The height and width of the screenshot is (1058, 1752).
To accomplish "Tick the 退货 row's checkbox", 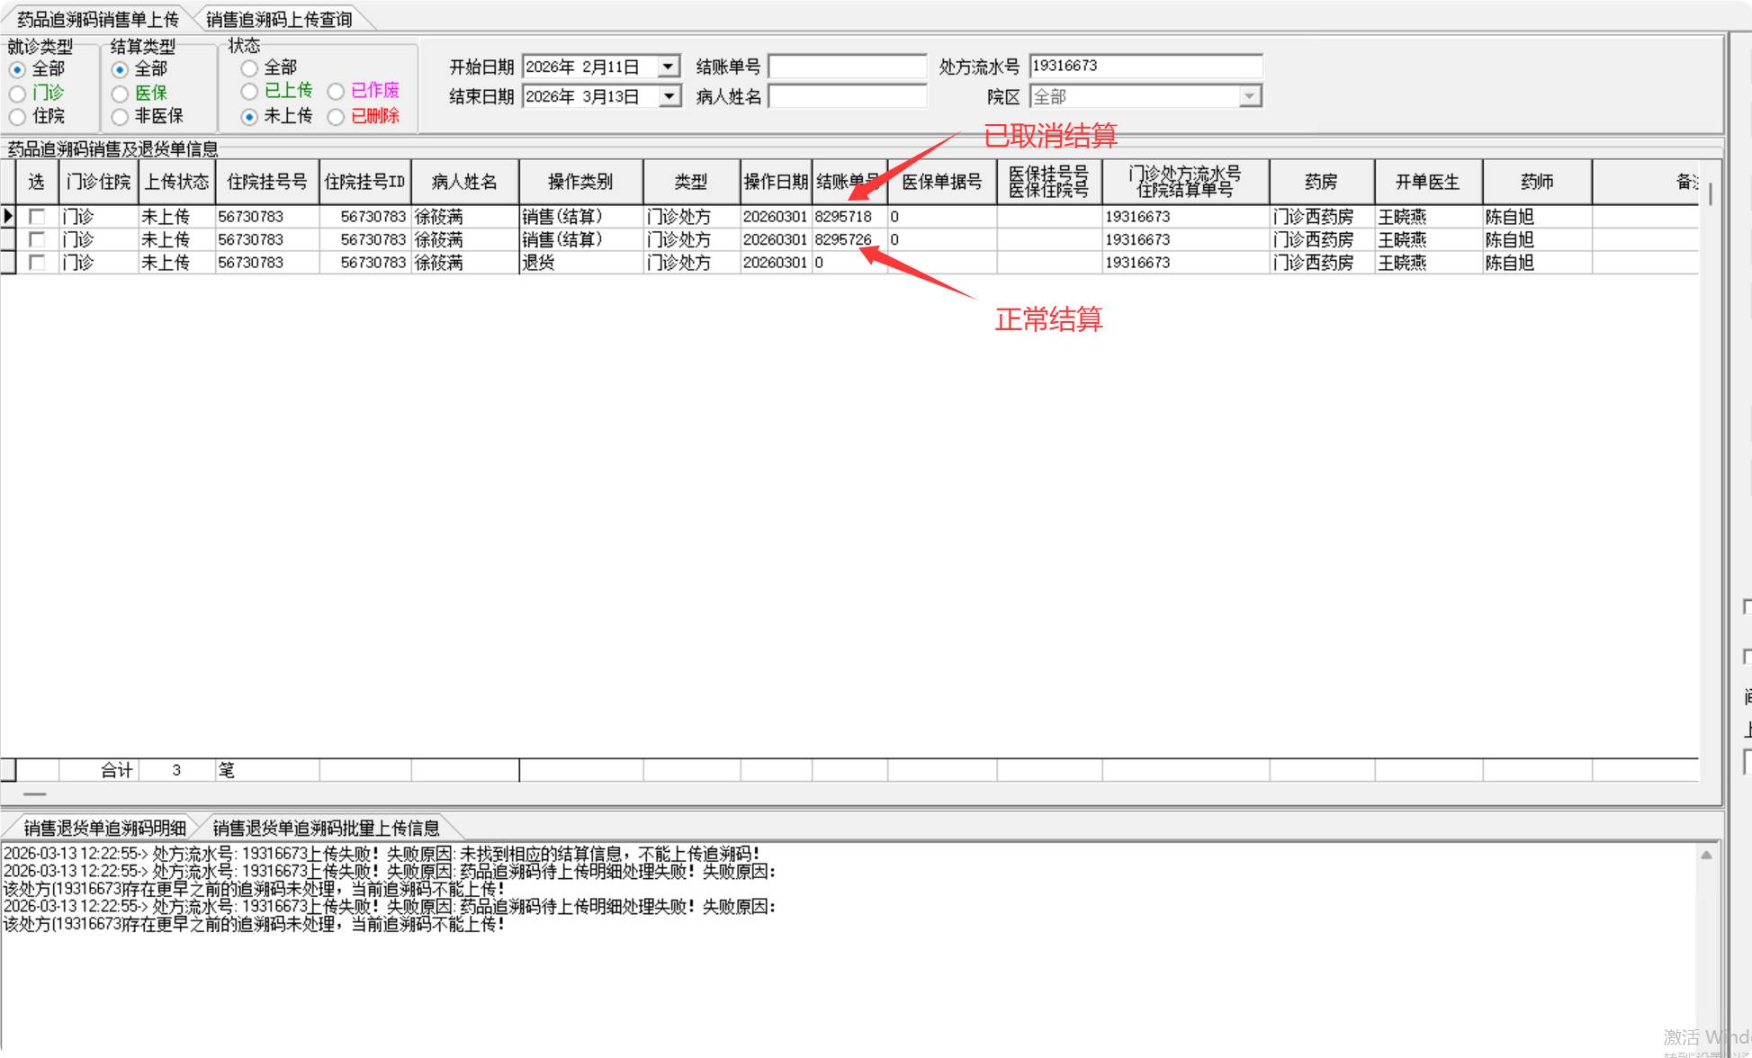I will pyautogui.click(x=37, y=263).
